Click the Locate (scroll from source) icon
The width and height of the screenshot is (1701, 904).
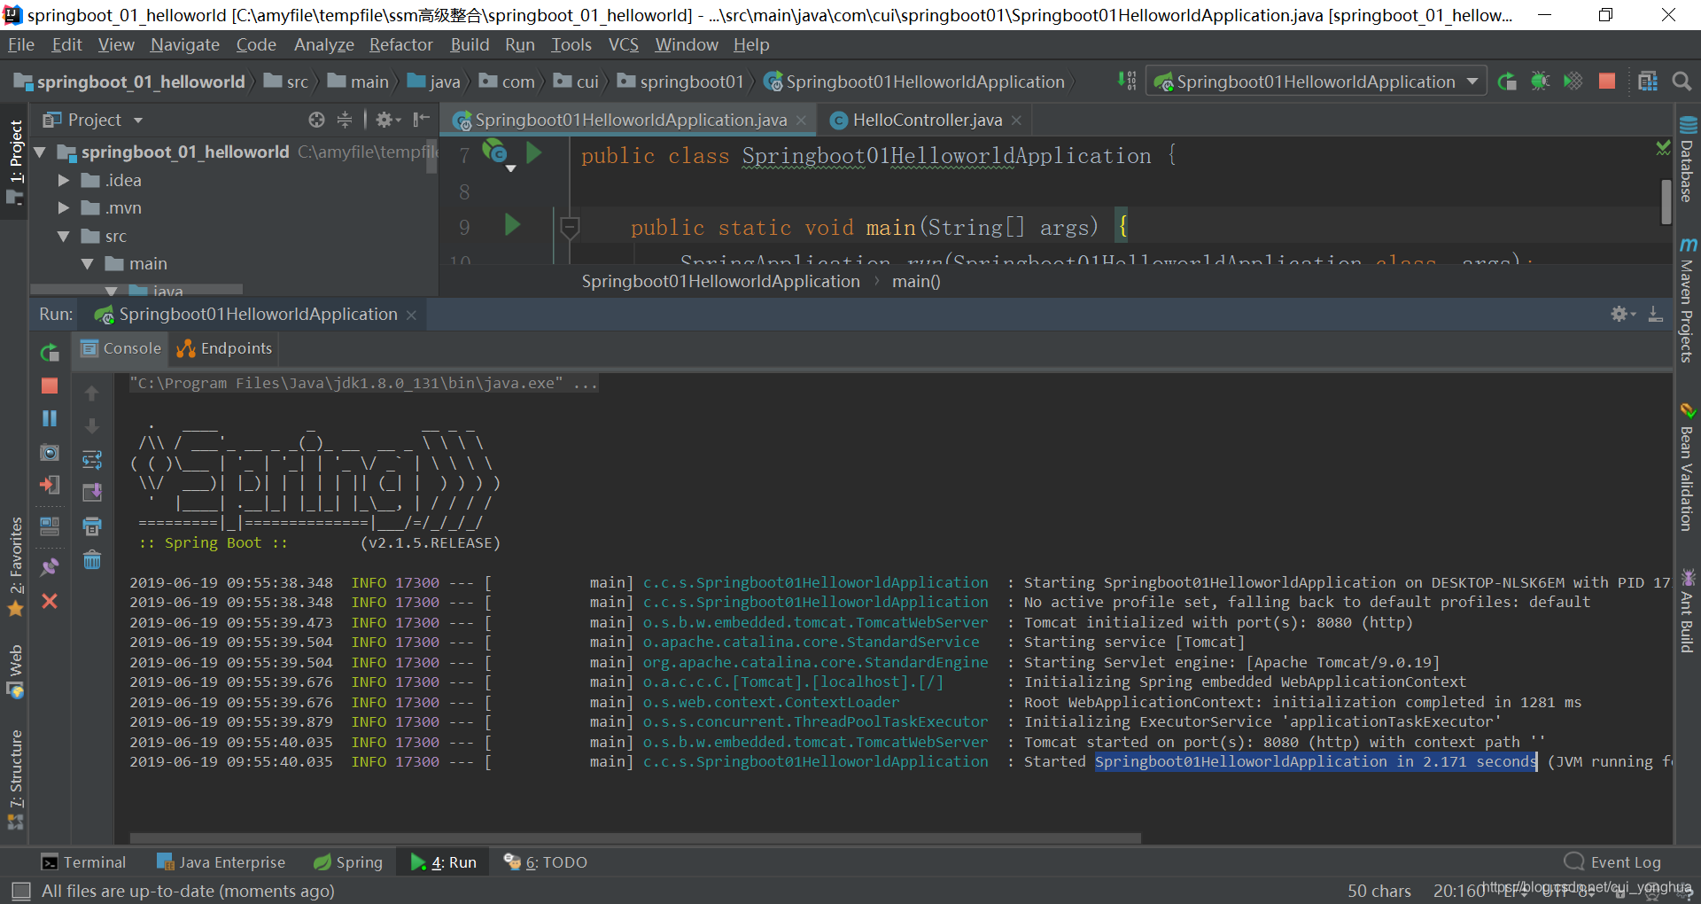(x=316, y=120)
